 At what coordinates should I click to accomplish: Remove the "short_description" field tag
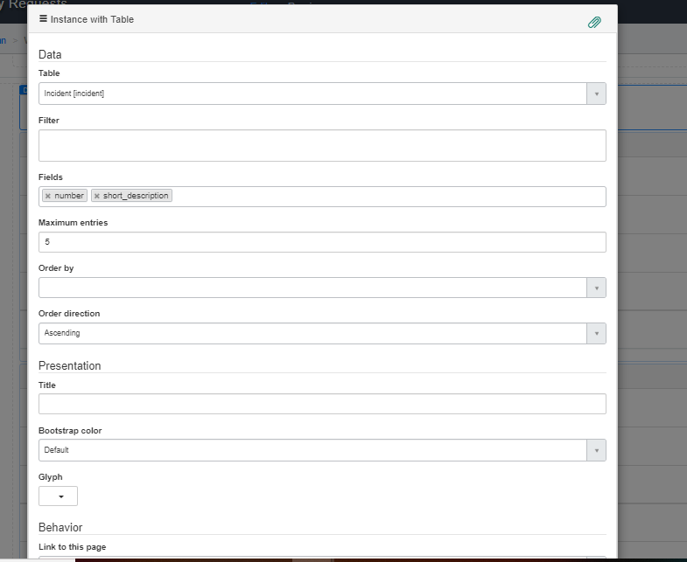coord(97,196)
